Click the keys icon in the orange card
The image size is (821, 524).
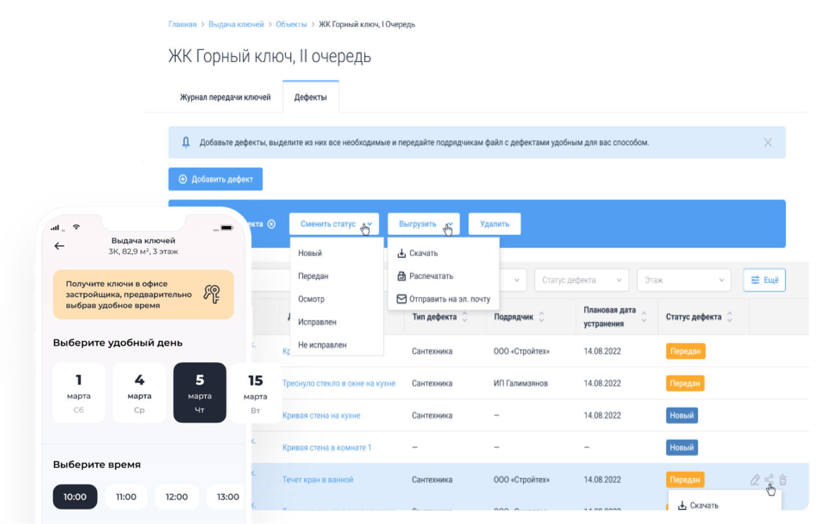click(x=212, y=294)
